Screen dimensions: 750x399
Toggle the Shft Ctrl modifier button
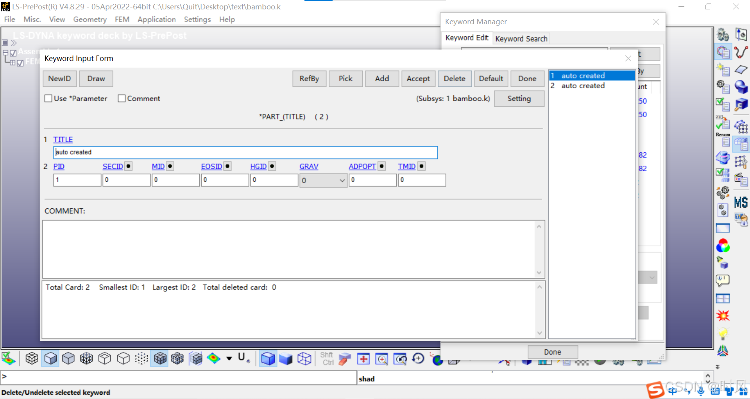327,358
